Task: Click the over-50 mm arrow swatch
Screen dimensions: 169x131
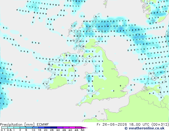Action: coord(84,128)
